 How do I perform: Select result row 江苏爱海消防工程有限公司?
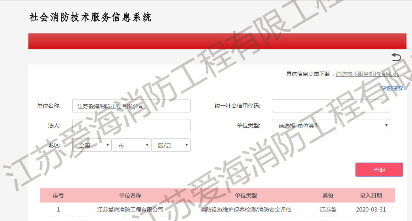point(217,210)
